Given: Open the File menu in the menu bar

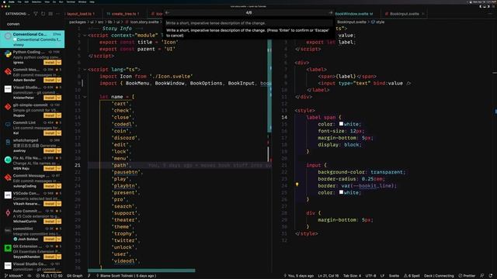Looking at the screenshot, I should 19,2.
